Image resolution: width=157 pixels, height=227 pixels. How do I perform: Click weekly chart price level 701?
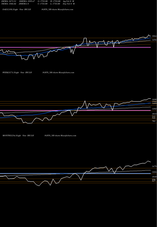tap(154, 121)
